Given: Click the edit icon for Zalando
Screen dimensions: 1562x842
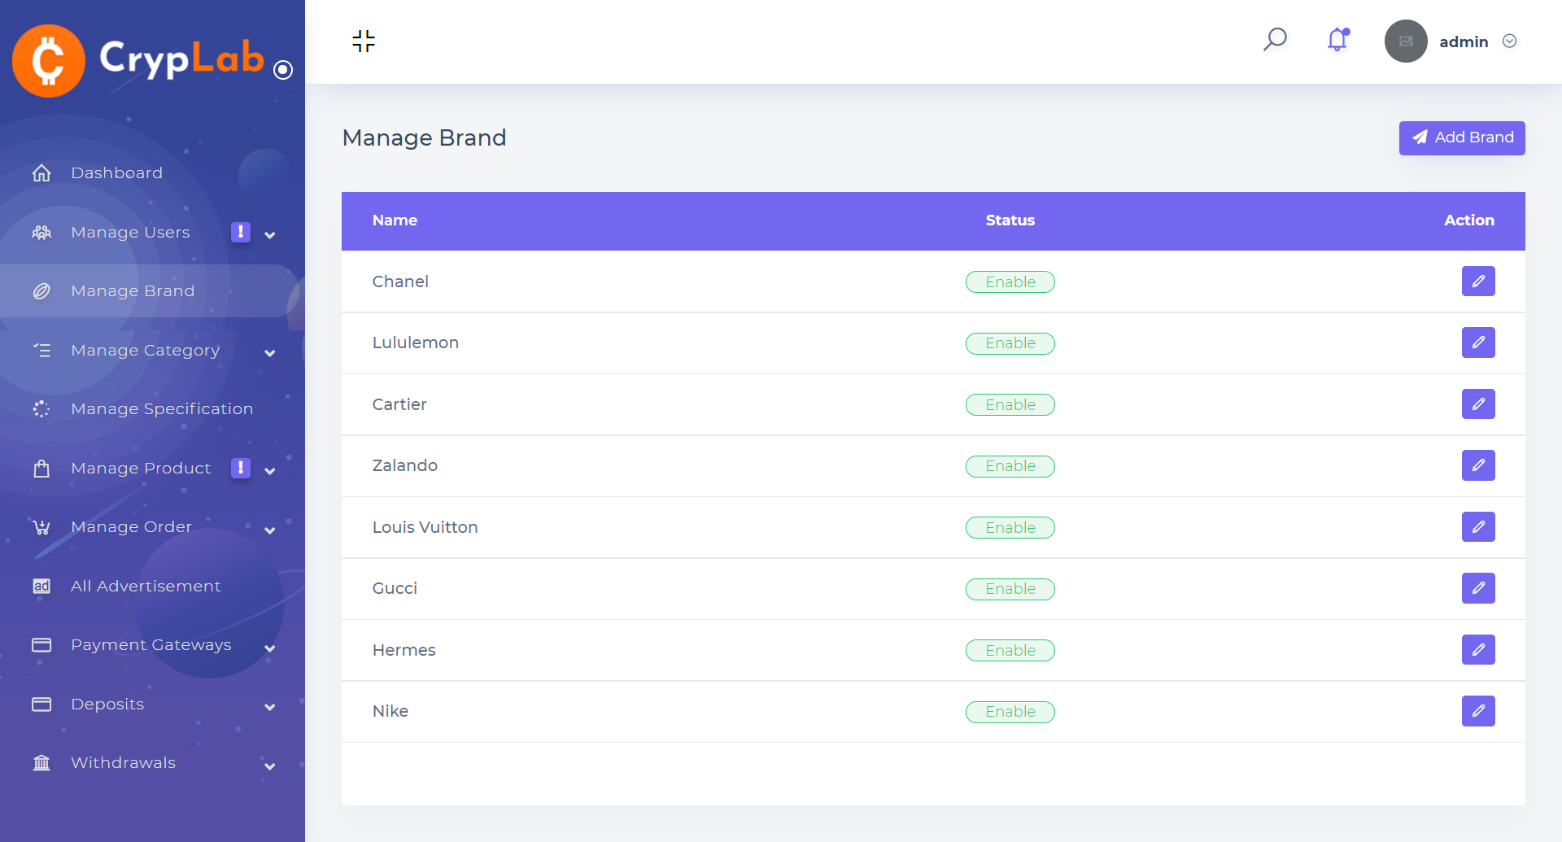Looking at the screenshot, I should 1477,465.
